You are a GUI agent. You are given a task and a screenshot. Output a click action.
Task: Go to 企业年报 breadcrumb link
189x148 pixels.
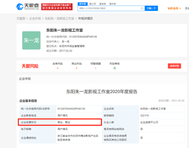click(35, 19)
